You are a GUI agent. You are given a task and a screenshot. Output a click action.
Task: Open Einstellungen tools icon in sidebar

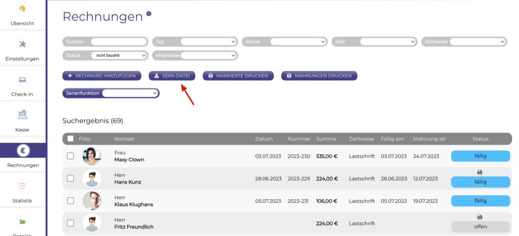22,44
